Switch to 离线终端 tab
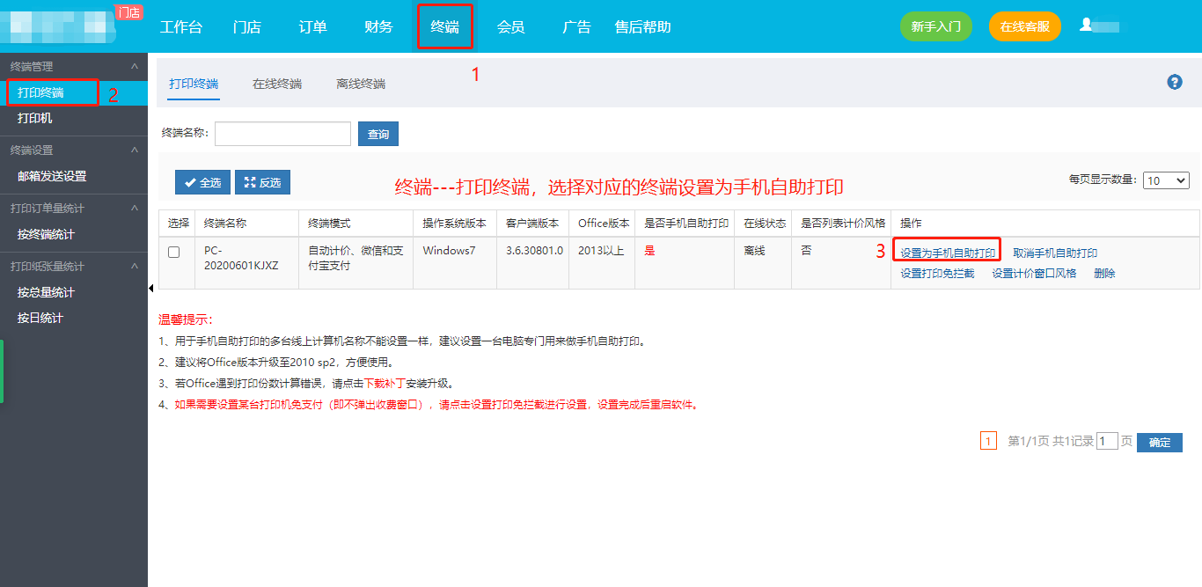The width and height of the screenshot is (1202, 587). click(x=361, y=84)
